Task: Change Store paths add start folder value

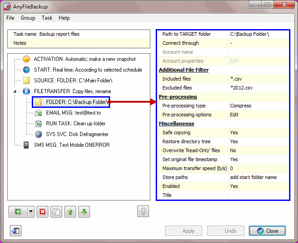Action: pos(259,177)
